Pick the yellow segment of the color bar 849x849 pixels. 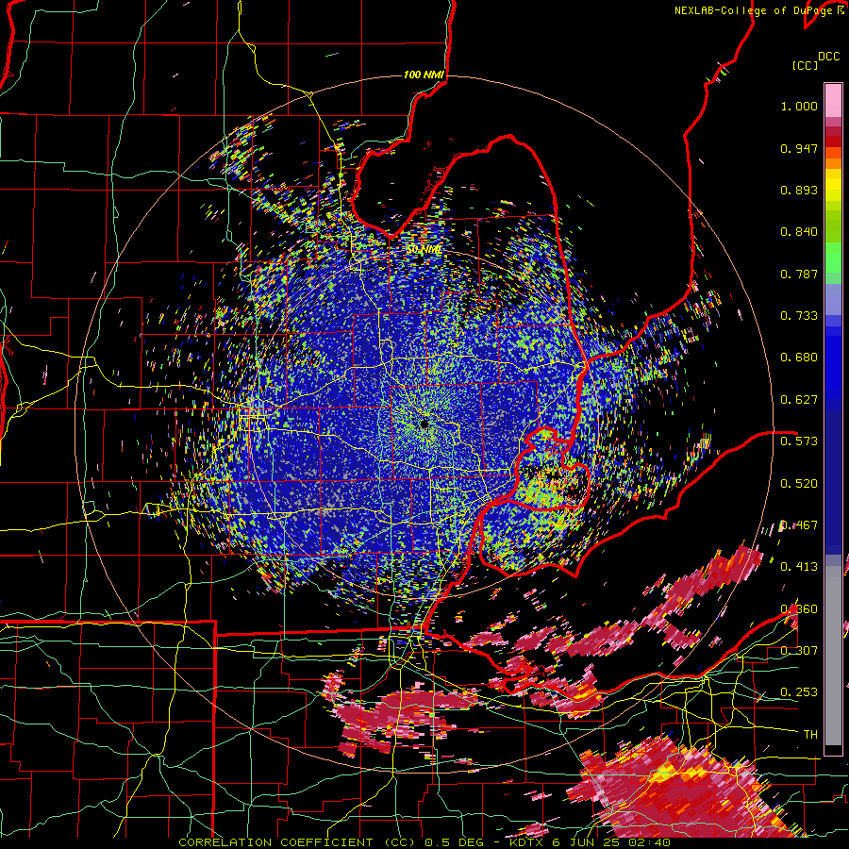tap(833, 185)
